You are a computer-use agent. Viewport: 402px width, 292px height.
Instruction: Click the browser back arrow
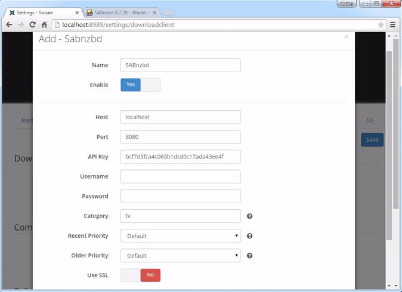tap(9, 24)
